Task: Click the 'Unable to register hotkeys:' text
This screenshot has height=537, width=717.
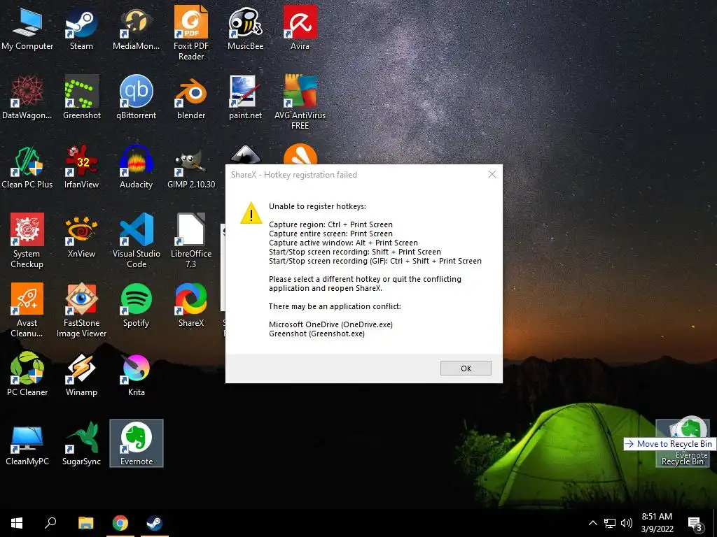Action: pyautogui.click(x=317, y=206)
